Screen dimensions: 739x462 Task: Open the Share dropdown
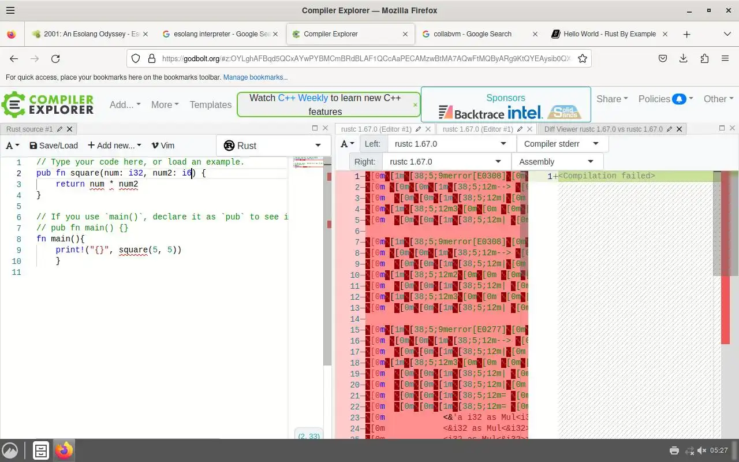click(x=612, y=99)
